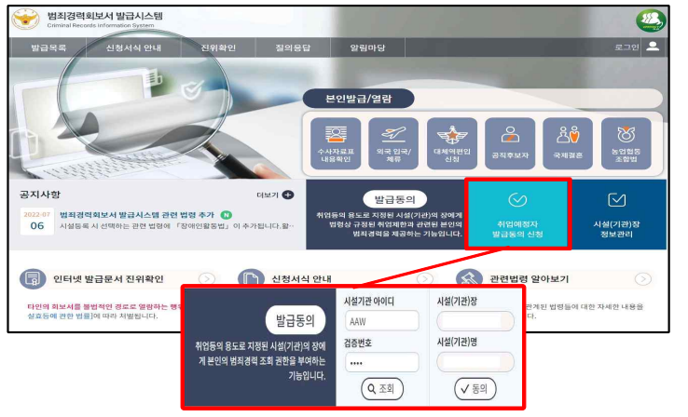688x417 pixels.
Task: Expand 인터넷 발급문서 진위확인 arrow
Action: click(207, 278)
